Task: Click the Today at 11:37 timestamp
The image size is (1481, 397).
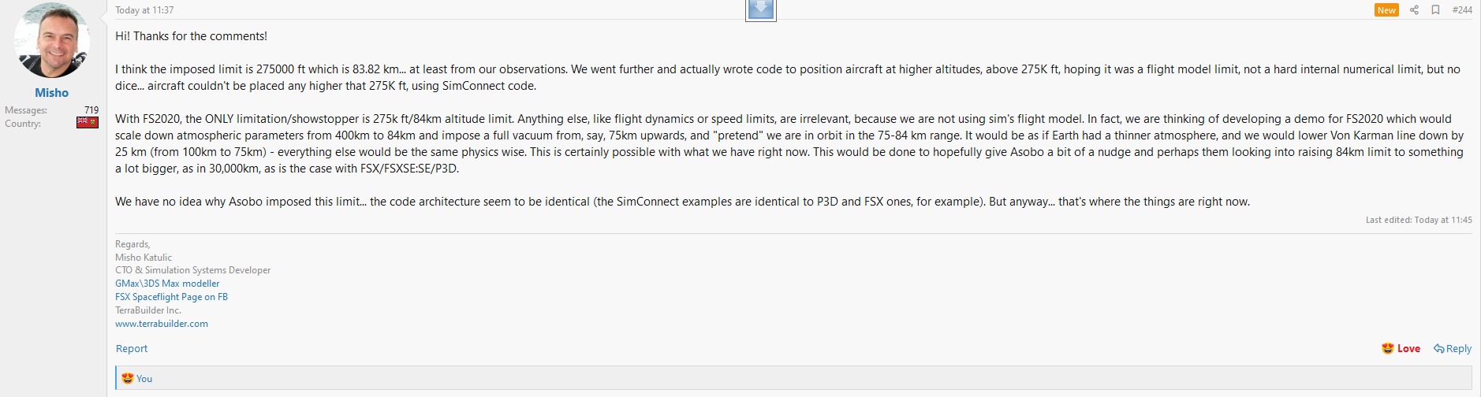Action: pyautogui.click(x=144, y=10)
